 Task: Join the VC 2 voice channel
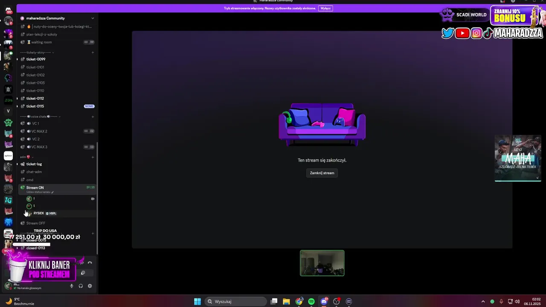(x=57, y=139)
